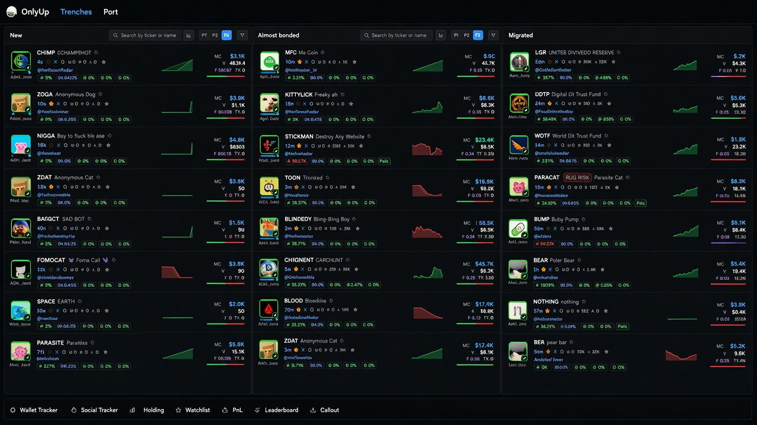Viewport: 757px width, 425px height.
Task: Open the FOMOCAT token avatar
Action: point(21,269)
